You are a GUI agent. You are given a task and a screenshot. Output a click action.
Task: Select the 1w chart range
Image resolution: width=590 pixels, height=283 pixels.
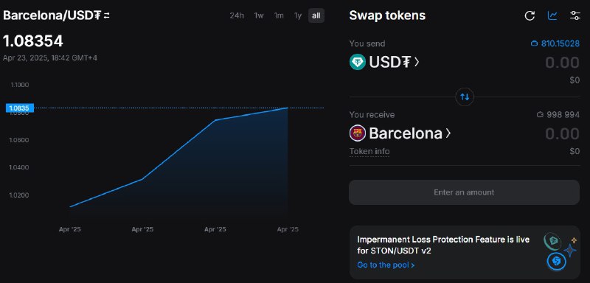(259, 15)
